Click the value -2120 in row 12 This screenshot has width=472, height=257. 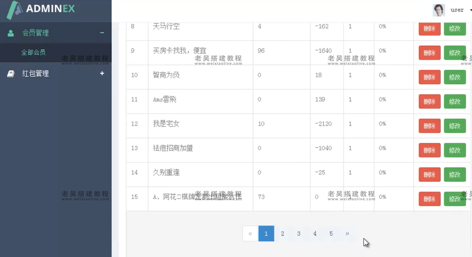(323, 123)
